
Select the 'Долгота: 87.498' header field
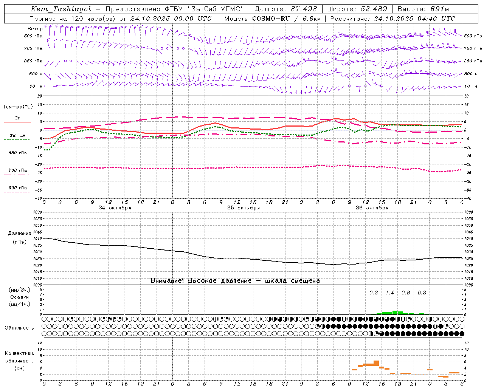coord(286,9)
